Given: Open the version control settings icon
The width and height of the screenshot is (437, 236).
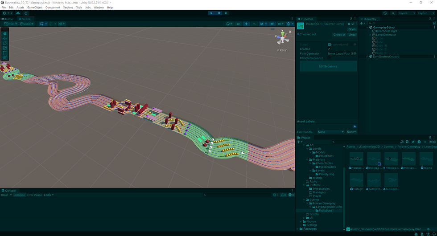Looking at the screenshot, I should click(26, 13).
